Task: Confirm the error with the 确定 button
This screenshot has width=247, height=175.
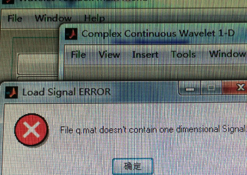Action: (133, 166)
